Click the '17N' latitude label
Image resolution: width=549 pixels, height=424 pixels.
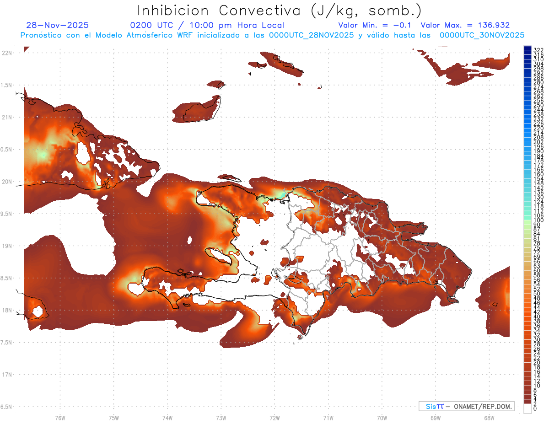7,375
